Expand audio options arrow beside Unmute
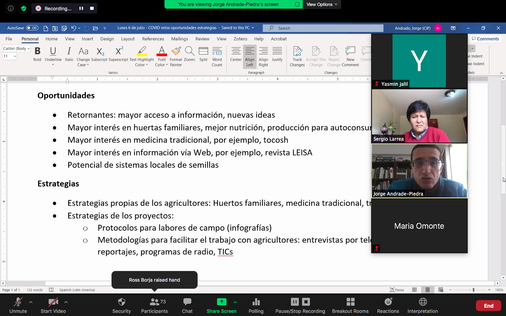 [x=31, y=302]
